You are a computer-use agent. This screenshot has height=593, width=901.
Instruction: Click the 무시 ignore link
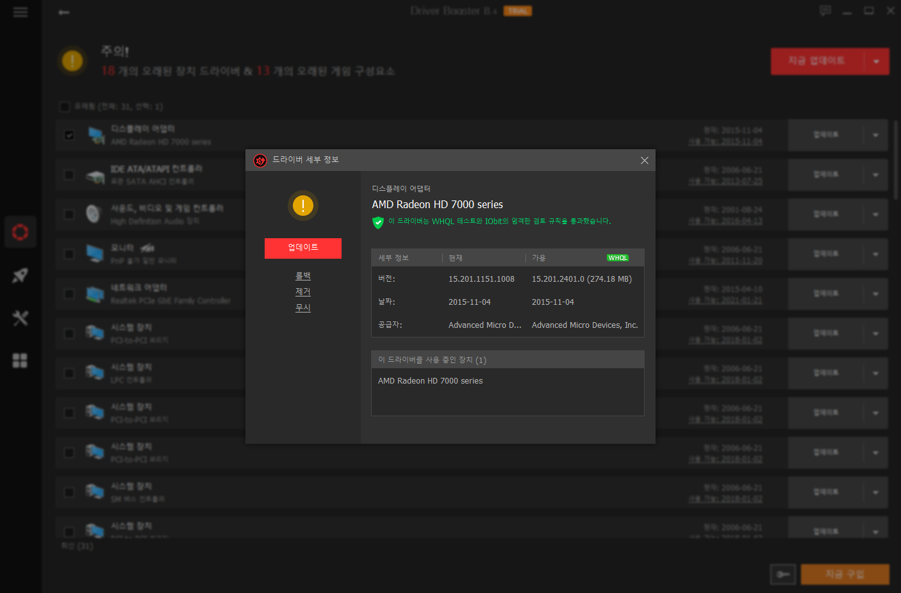(x=302, y=308)
